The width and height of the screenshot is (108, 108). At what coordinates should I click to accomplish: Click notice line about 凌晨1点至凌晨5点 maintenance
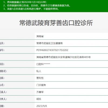click(31, 9)
